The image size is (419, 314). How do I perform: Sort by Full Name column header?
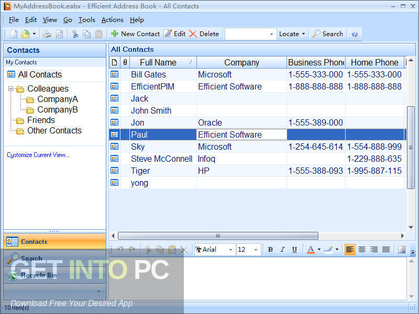[163, 62]
